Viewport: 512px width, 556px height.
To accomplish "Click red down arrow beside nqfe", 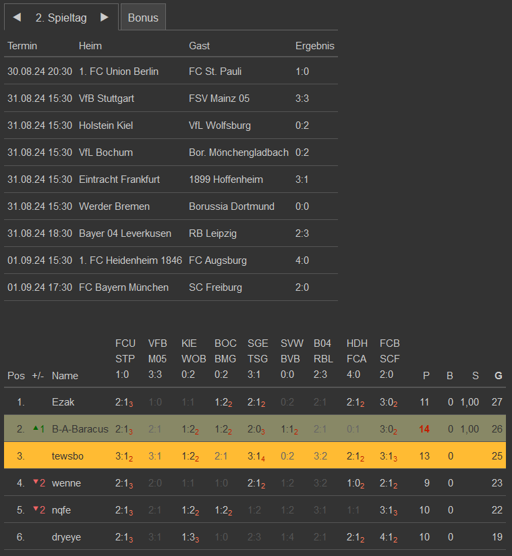I will click(x=36, y=509).
